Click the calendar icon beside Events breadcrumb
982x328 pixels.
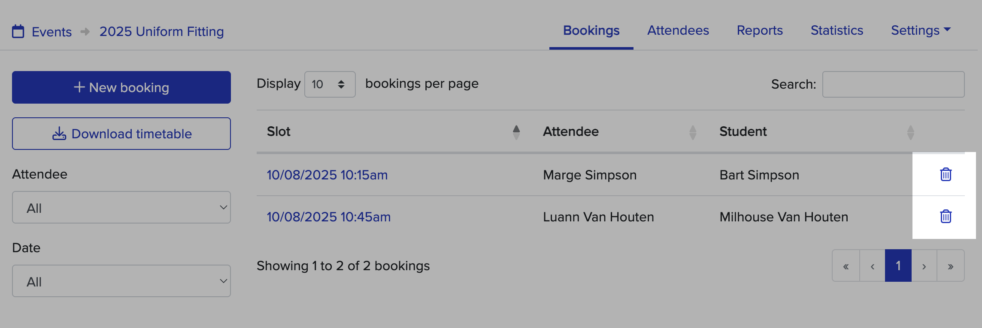(x=18, y=31)
